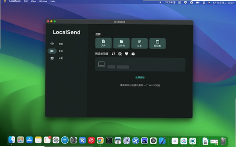Open the 设置 (Settings) tab in sidebar
This screenshot has height=147, width=236.
coord(56,58)
